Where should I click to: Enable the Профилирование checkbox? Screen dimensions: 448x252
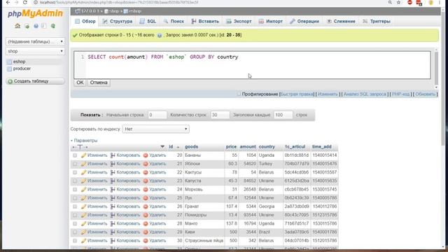point(239,94)
